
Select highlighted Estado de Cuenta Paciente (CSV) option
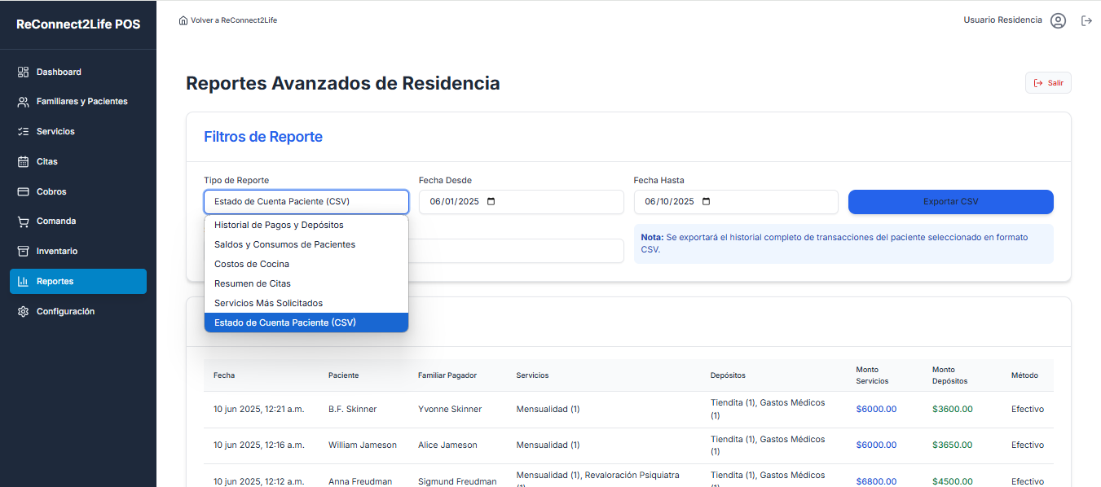306,322
